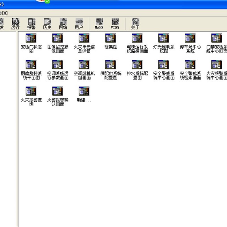Select the 火灾单元信息详情 screen icon

coord(84,38)
